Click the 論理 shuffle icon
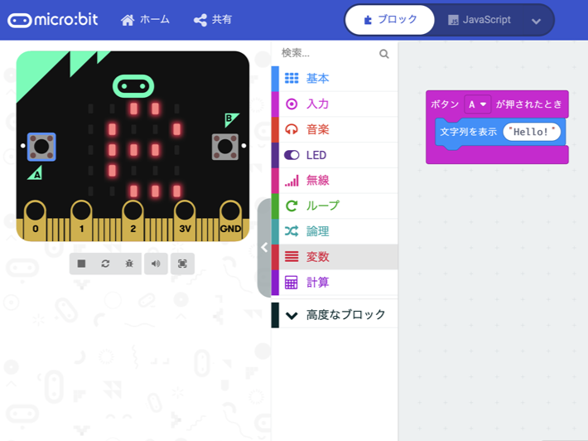The width and height of the screenshot is (588, 441). (x=292, y=231)
